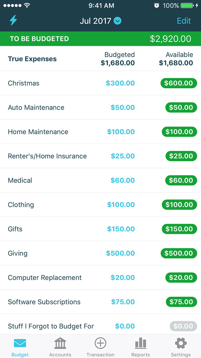The width and height of the screenshot is (201, 358).
Task: Tap Christmas $600.00 available pill
Action: click(x=178, y=83)
